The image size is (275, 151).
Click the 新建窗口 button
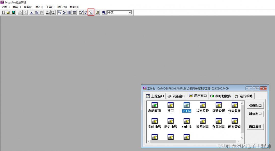[255, 114]
